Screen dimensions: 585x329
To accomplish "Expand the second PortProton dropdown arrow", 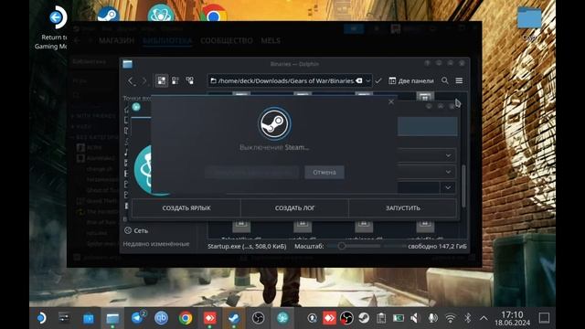I will [448, 172].
